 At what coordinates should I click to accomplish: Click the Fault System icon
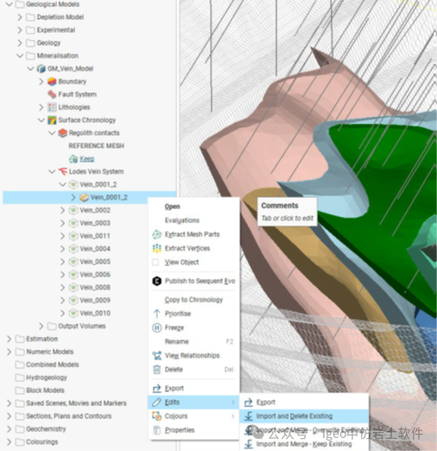(x=52, y=94)
